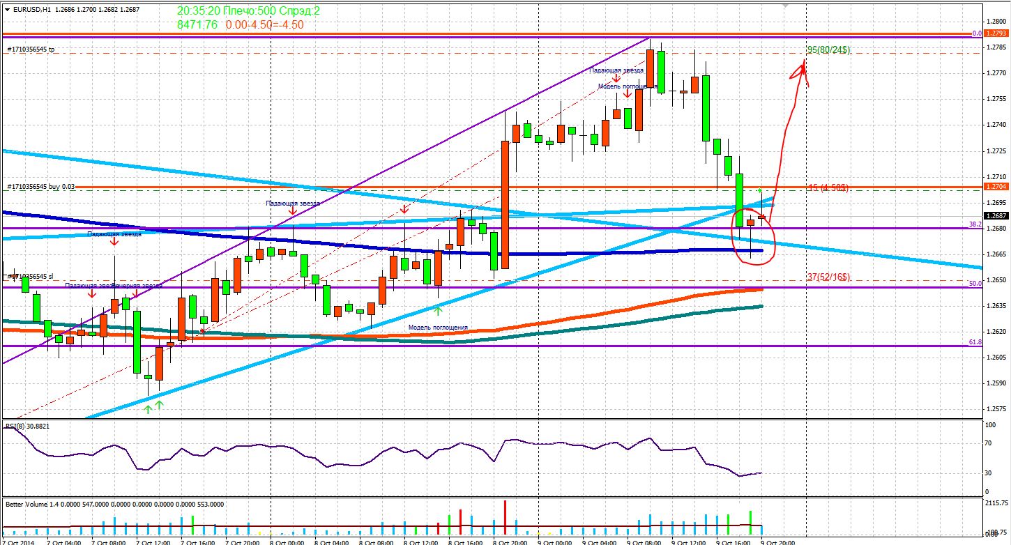
Task: Click the 1.2635 price scale value
Action: 996,306
